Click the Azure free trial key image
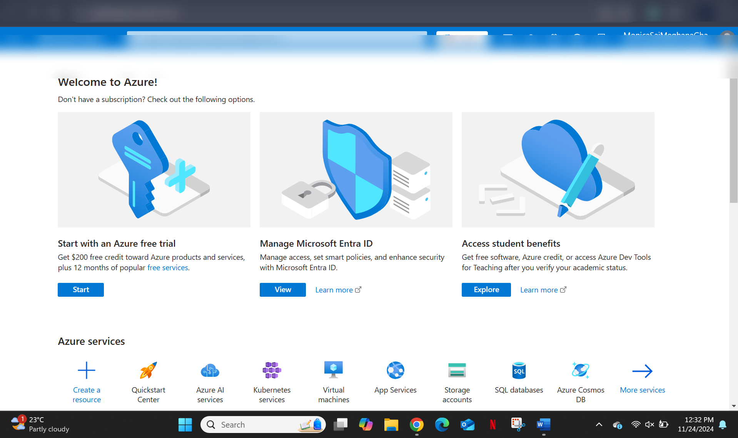This screenshot has width=738, height=438. pos(154,170)
